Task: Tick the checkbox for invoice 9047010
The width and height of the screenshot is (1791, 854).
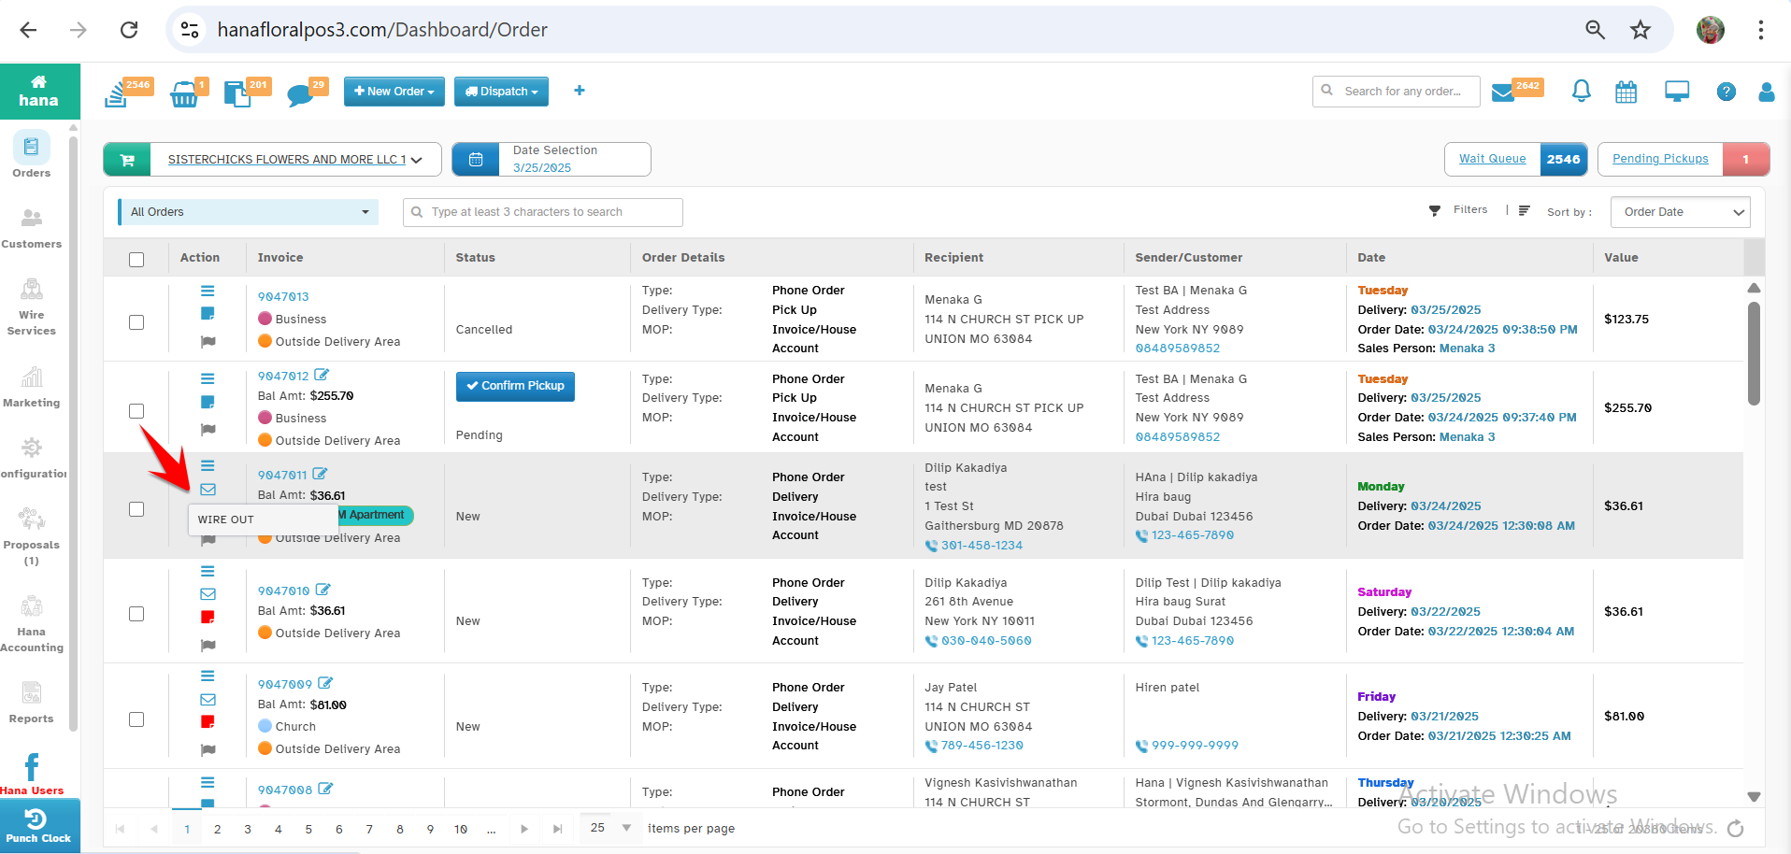Action: 136,614
